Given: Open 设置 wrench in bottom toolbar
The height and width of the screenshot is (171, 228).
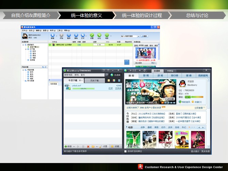Looking at the screenshot, I should [x=103, y=147].
